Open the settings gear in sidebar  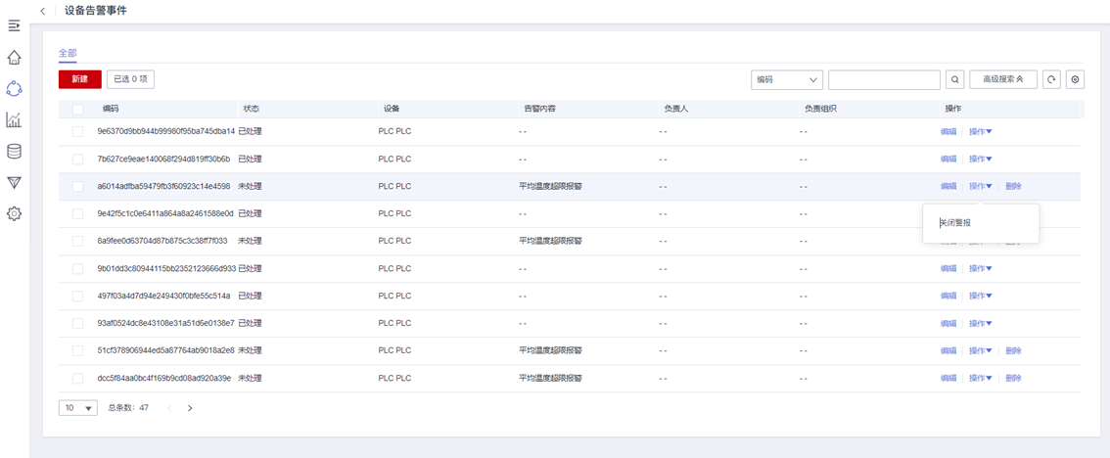[14, 213]
